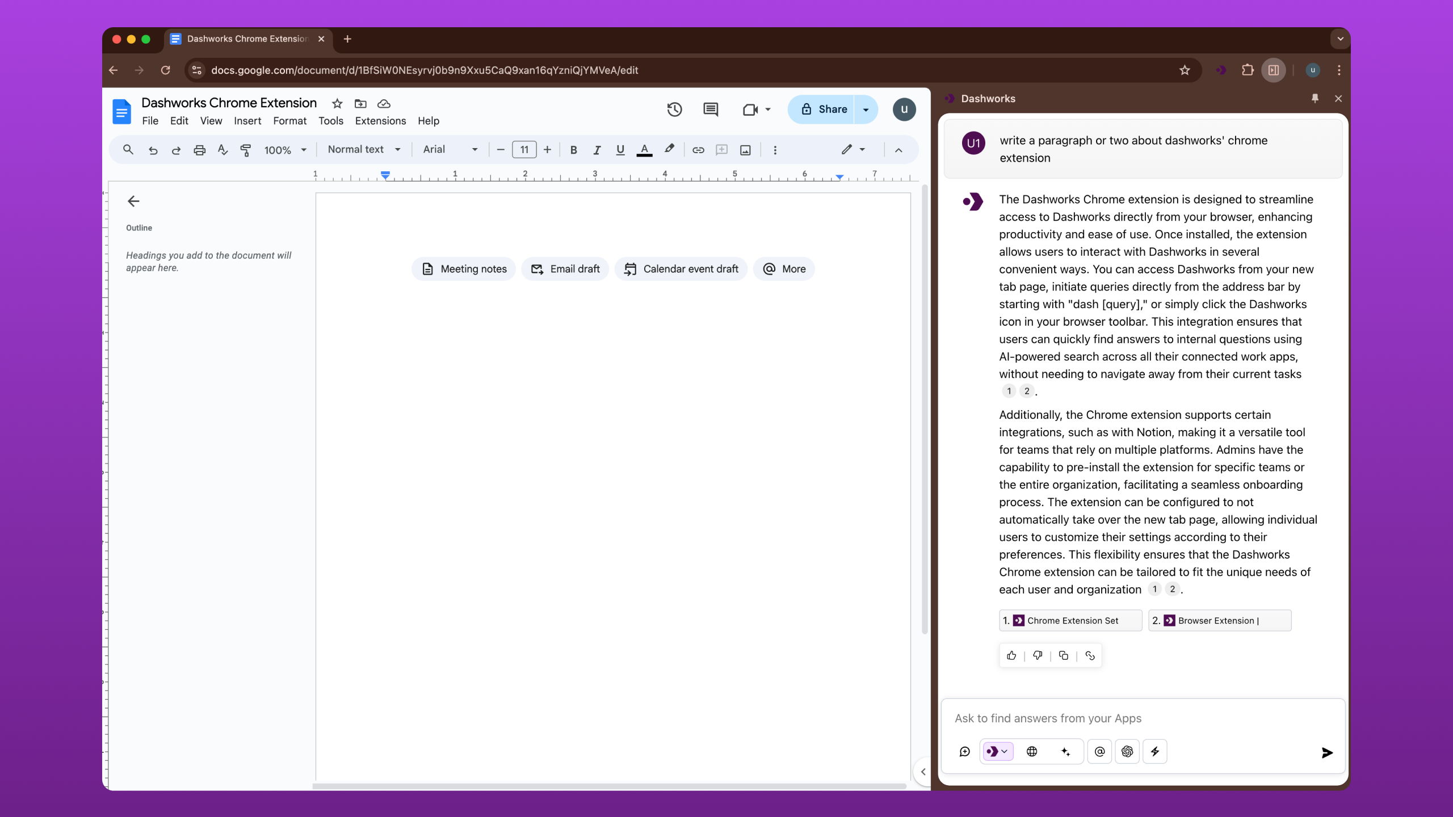Toggle web search globe in Dashworks
The width and height of the screenshot is (1453, 817).
pyautogui.click(x=1032, y=752)
